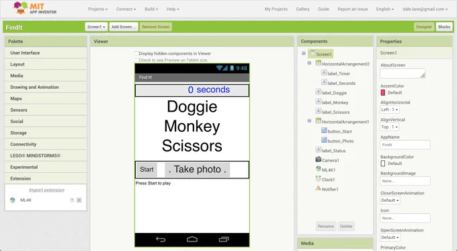Click the Add Screen button
The height and width of the screenshot is (251, 457).
[124, 27]
